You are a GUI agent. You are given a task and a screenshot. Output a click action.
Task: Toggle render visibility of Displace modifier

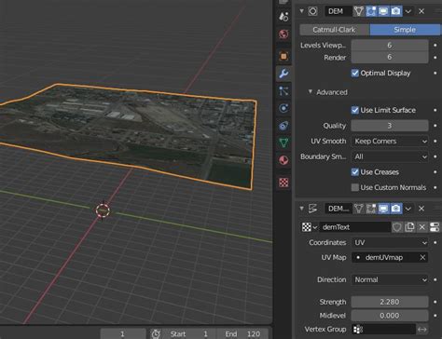[396, 209]
